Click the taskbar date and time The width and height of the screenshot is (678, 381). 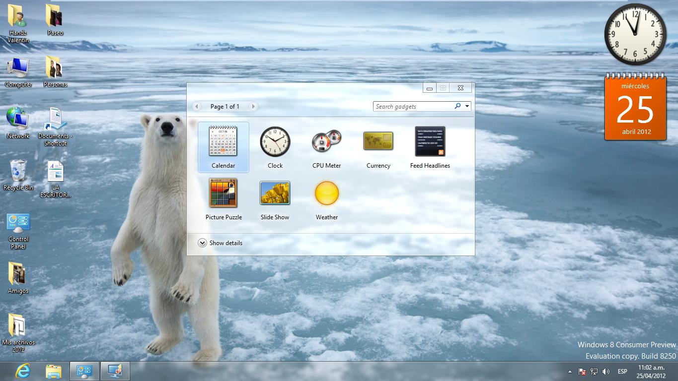(651, 371)
